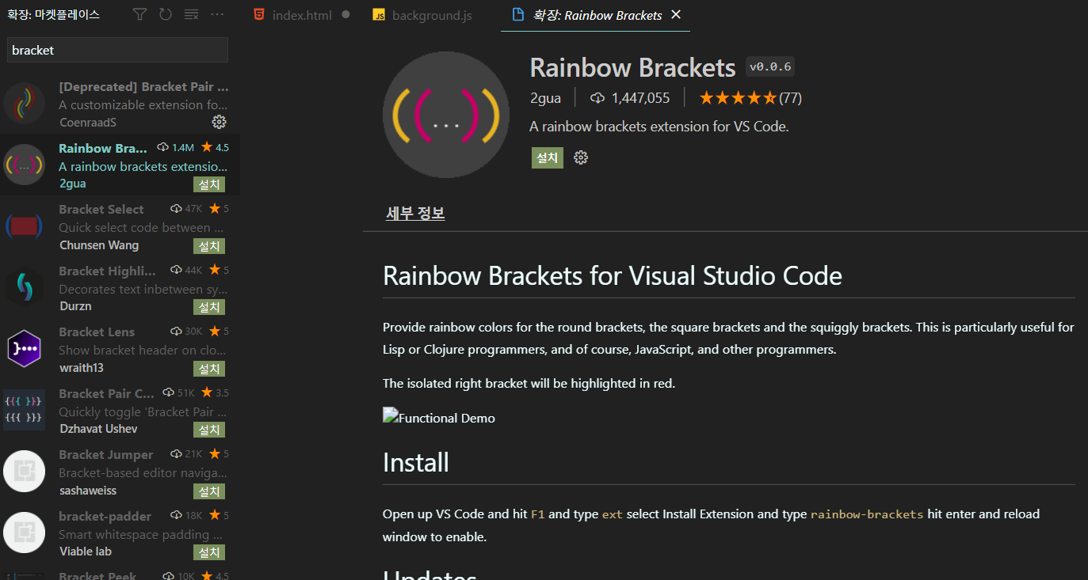
Task: Install the Bracket Select extension
Action: [x=209, y=246]
